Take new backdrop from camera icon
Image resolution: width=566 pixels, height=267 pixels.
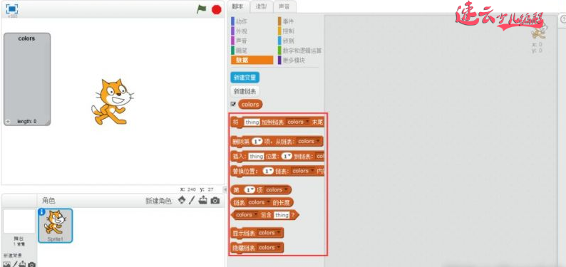coord(32,264)
